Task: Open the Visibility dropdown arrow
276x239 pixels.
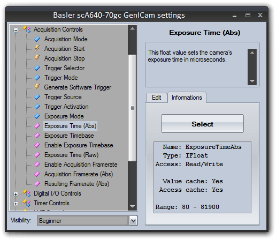Action: (x=133, y=221)
